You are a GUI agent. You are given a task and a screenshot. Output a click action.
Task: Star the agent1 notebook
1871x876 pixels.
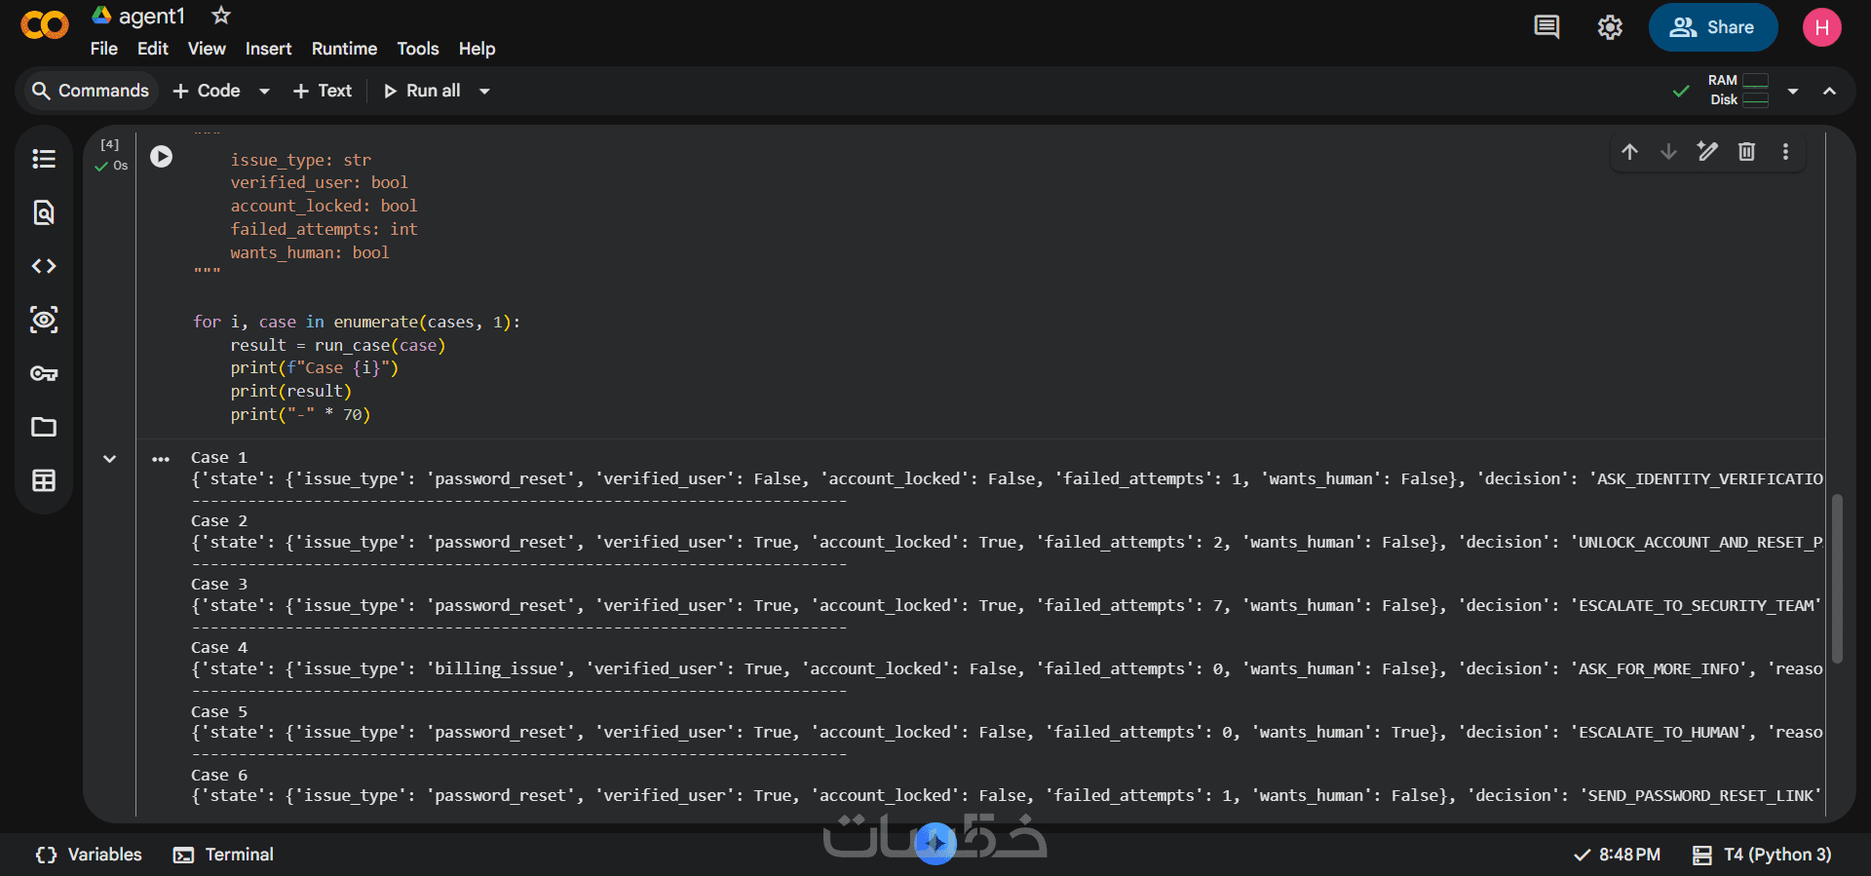coord(221,16)
